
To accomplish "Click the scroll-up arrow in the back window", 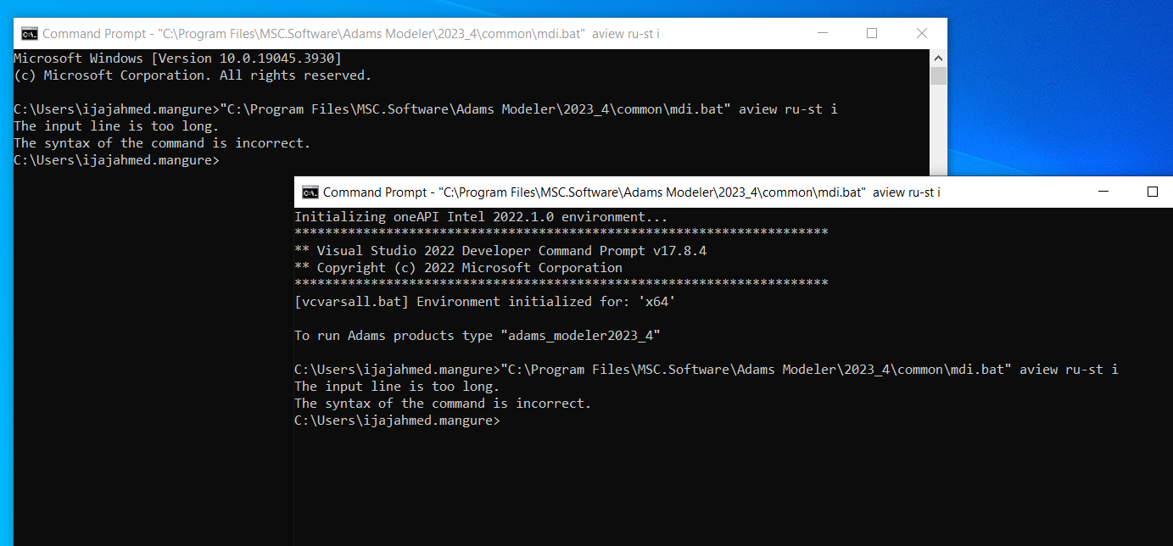I will (x=938, y=58).
